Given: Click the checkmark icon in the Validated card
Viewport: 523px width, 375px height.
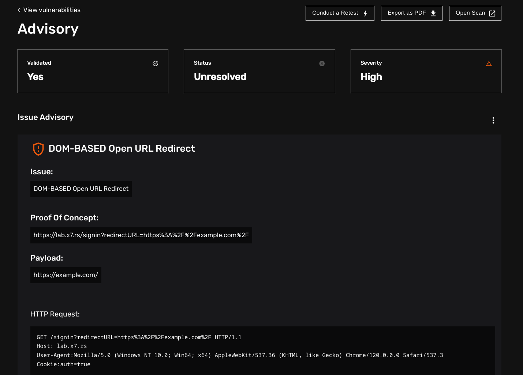Looking at the screenshot, I should coord(155,63).
